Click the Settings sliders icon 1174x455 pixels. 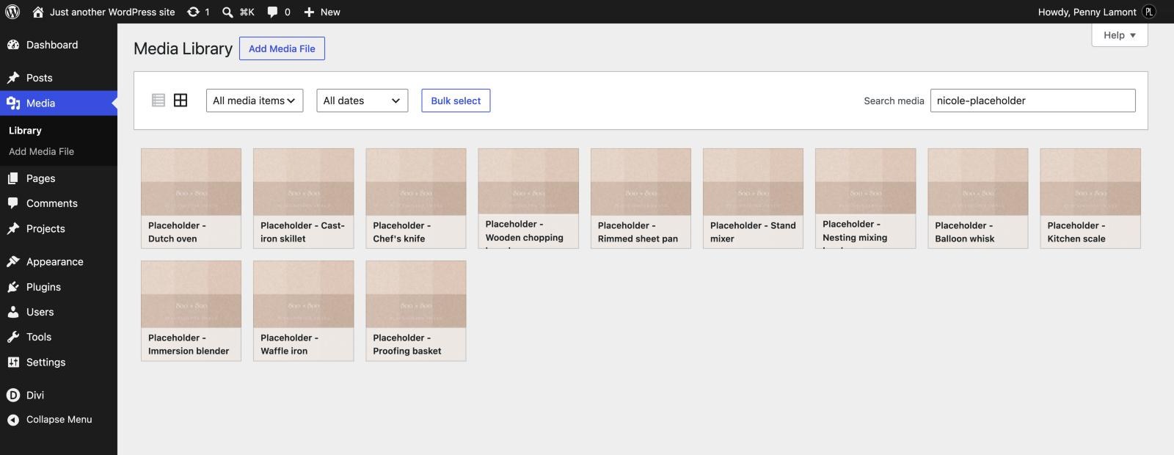(x=13, y=362)
